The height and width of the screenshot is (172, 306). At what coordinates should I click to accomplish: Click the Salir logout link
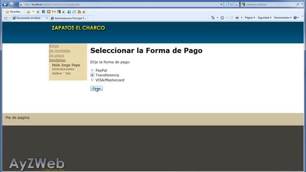tap(68, 73)
